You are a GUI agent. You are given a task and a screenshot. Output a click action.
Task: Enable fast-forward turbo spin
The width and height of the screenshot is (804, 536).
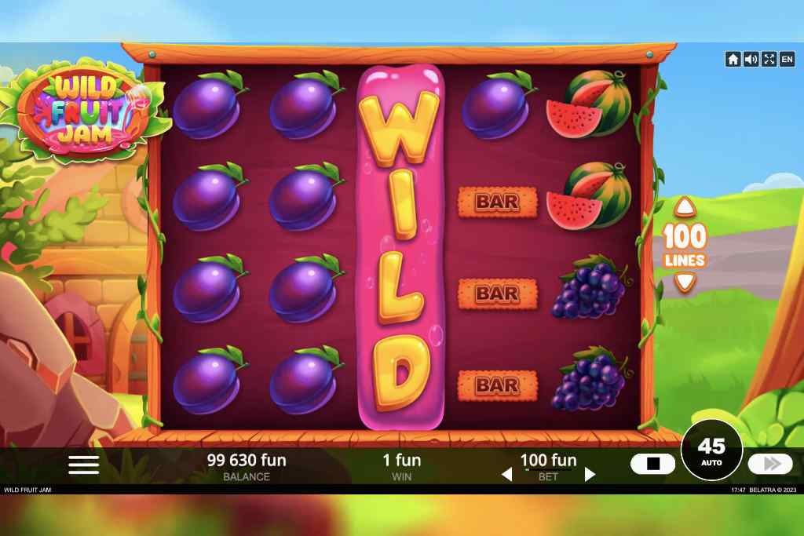770,464
